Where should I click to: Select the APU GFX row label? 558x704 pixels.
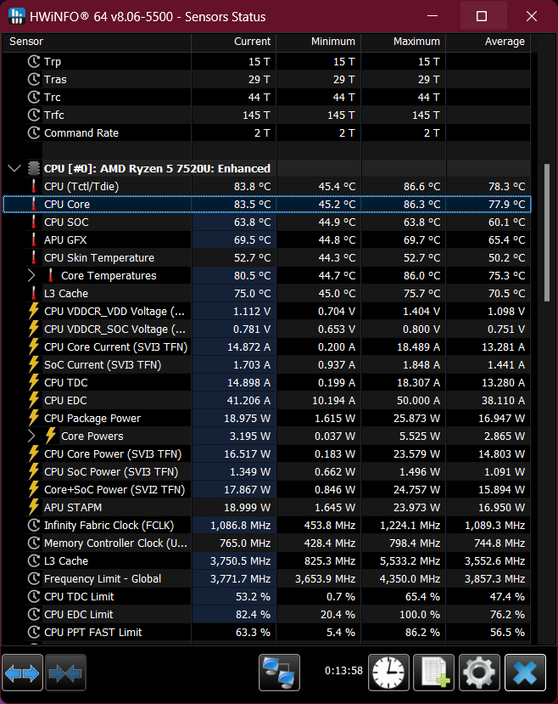click(65, 239)
